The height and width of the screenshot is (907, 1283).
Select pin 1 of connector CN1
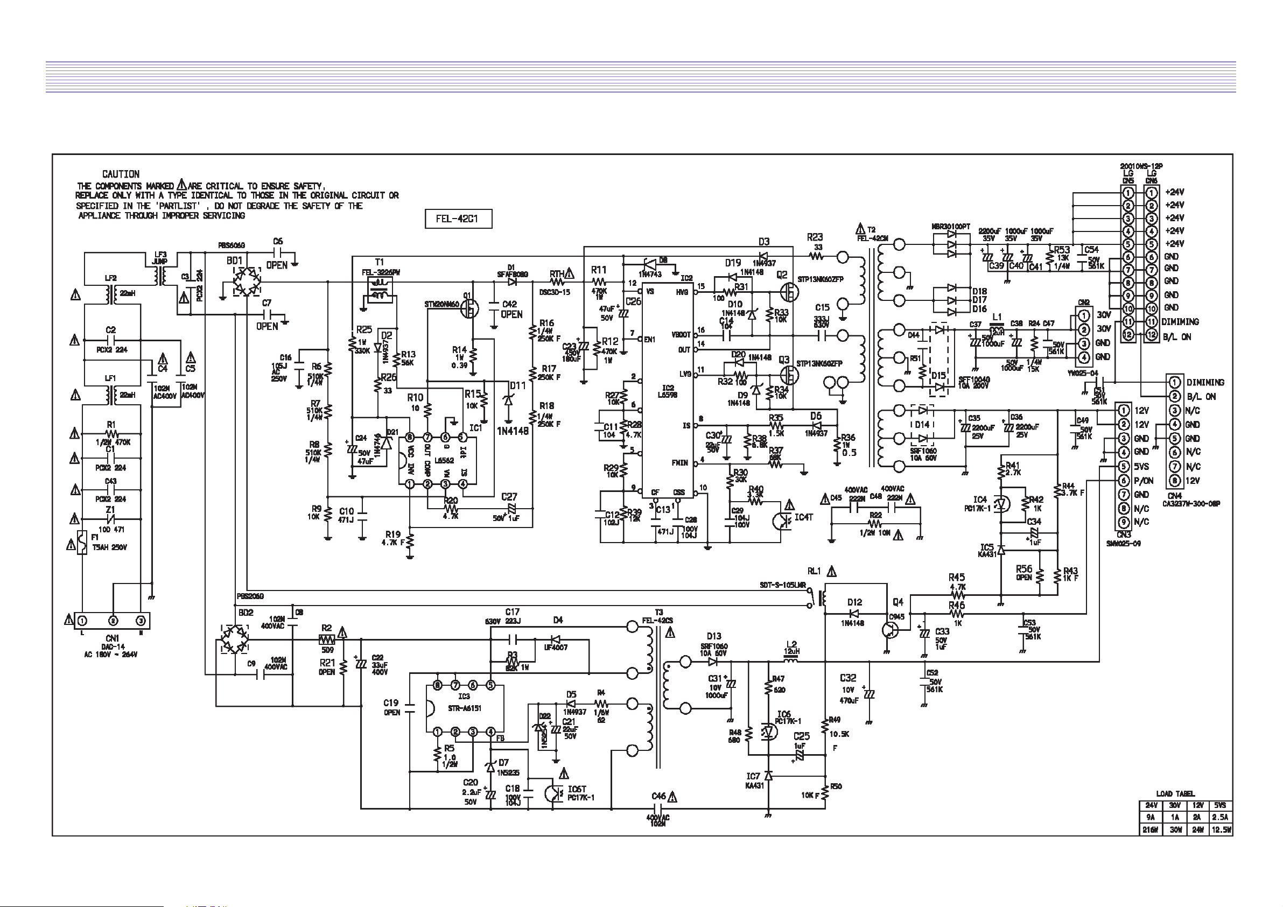82,620
